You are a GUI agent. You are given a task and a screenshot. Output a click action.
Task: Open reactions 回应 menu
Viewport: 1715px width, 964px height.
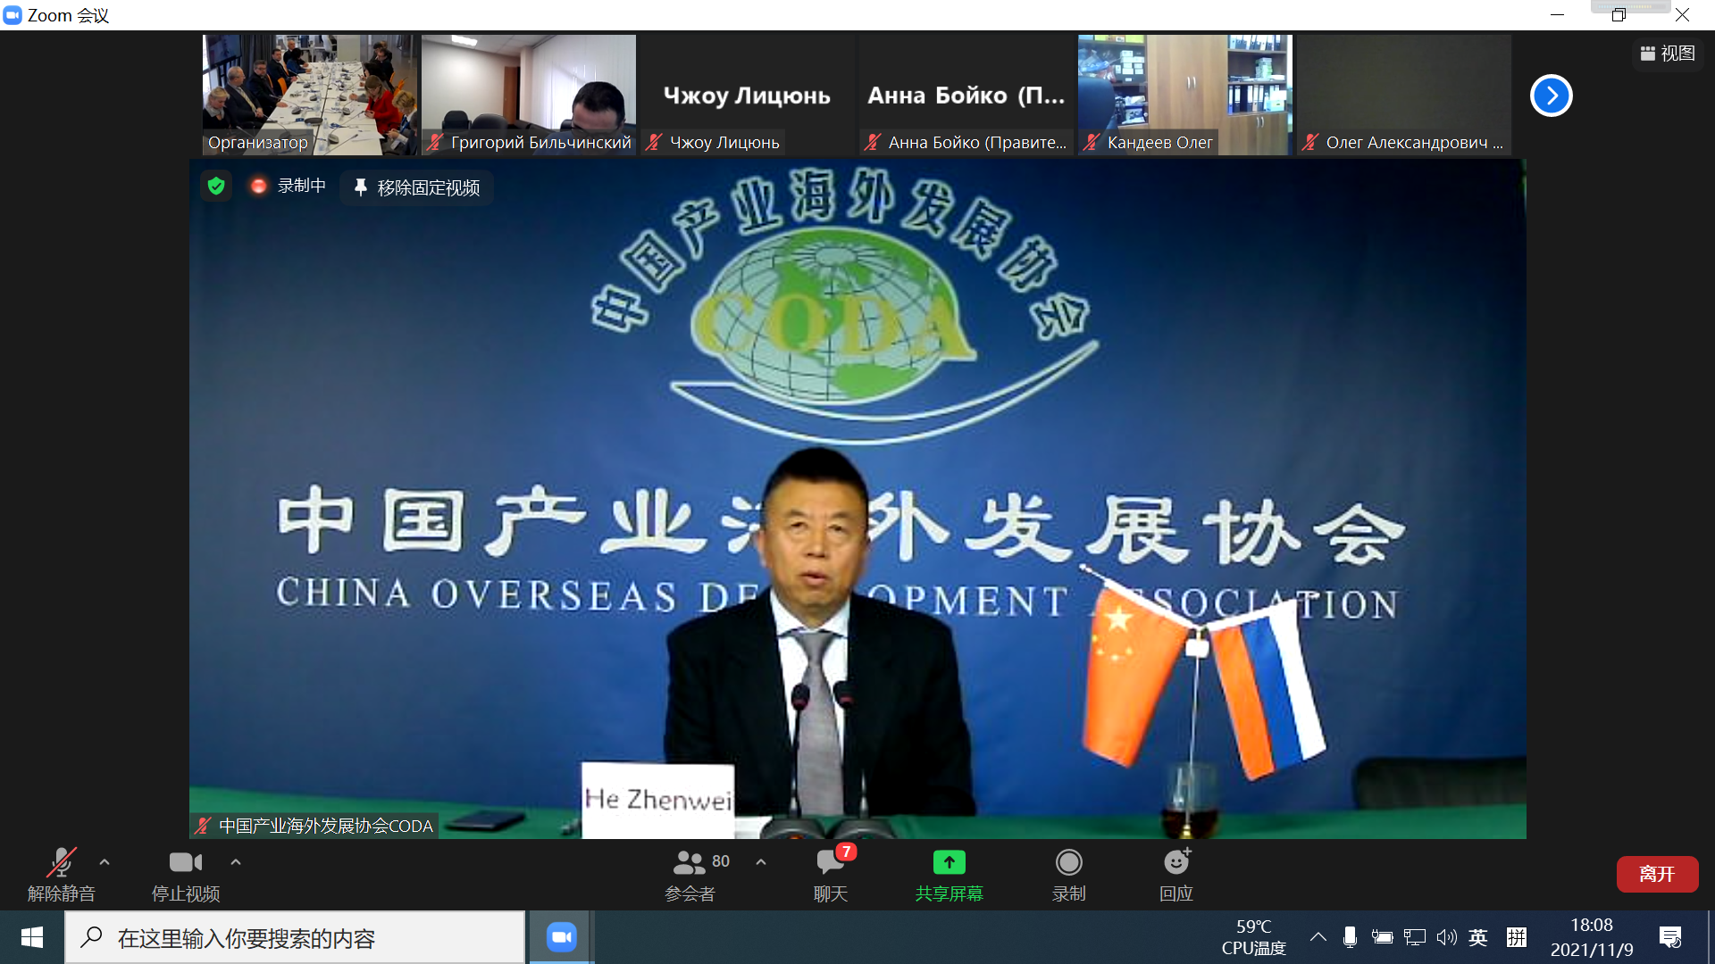[x=1176, y=875]
